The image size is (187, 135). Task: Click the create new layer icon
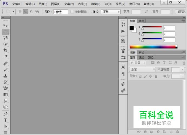[x=171, y=132]
